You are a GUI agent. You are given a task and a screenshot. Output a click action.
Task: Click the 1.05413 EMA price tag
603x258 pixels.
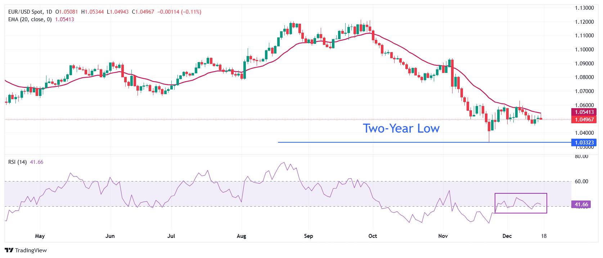585,112
